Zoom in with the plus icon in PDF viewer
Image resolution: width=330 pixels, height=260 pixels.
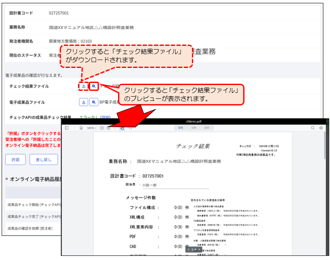click(108, 128)
